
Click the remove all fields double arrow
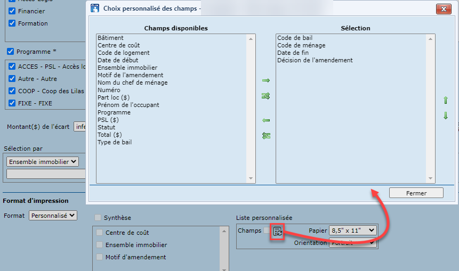click(266, 136)
